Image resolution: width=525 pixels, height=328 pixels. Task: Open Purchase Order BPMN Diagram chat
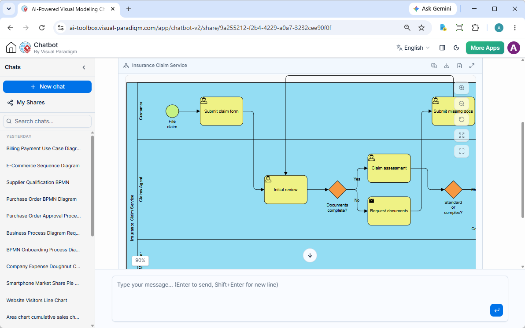41,199
